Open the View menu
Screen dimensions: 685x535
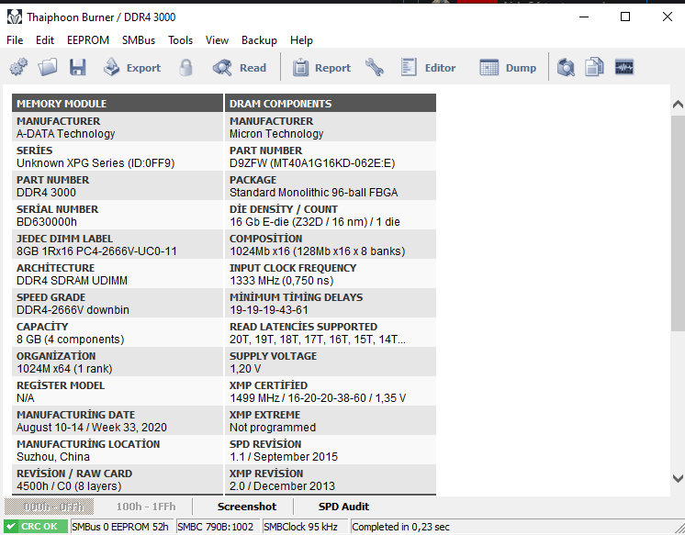(217, 40)
